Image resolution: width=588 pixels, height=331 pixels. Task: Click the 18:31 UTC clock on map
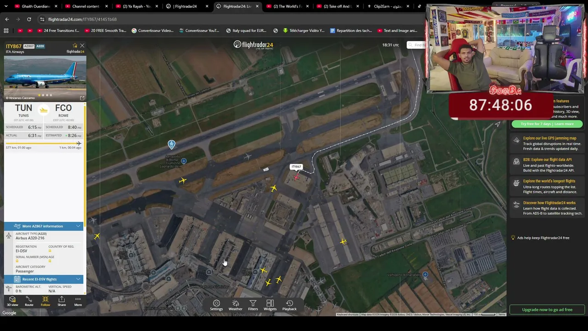tap(390, 45)
